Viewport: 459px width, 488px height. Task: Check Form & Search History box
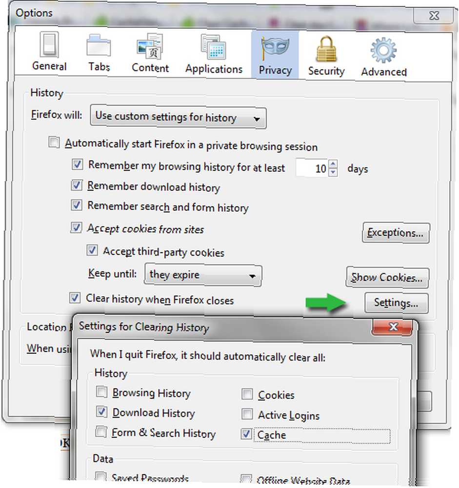tap(101, 432)
